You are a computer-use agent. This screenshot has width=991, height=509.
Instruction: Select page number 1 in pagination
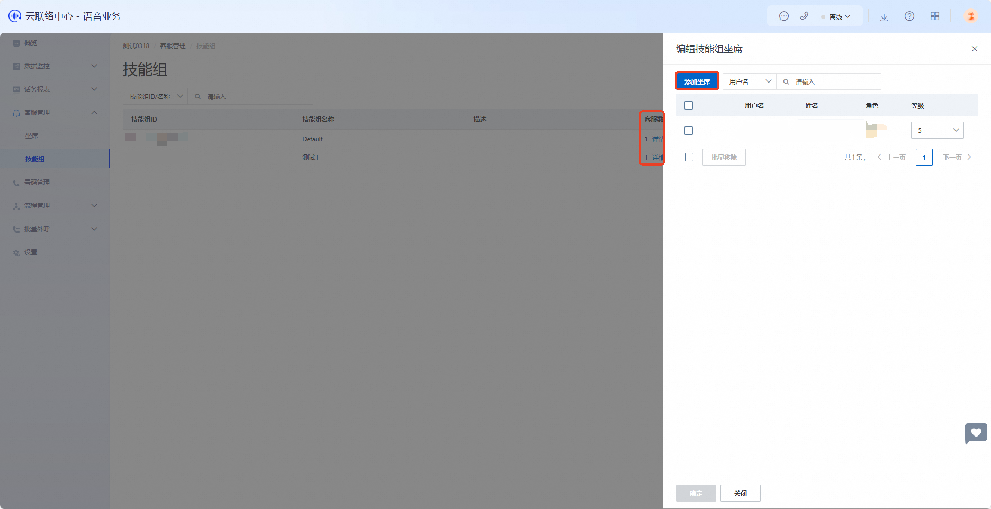[924, 157]
